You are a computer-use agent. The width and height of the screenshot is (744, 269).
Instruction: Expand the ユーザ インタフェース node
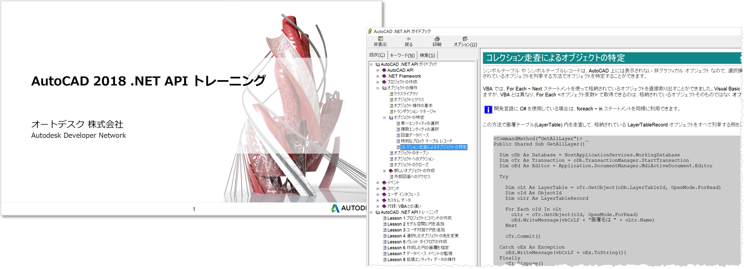coord(378,194)
